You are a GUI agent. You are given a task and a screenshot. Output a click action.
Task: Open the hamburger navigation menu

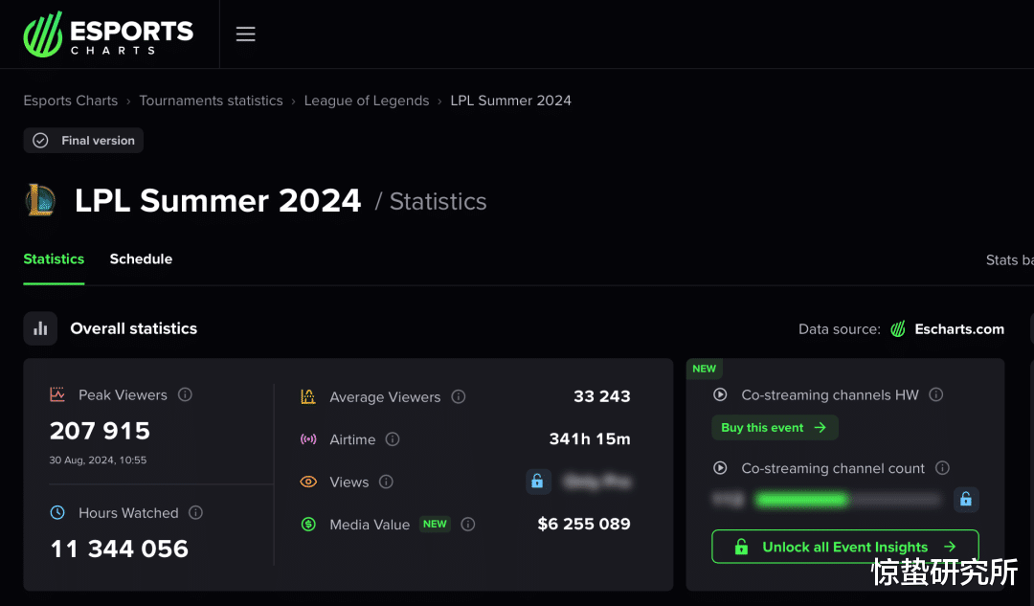[246, 34]
